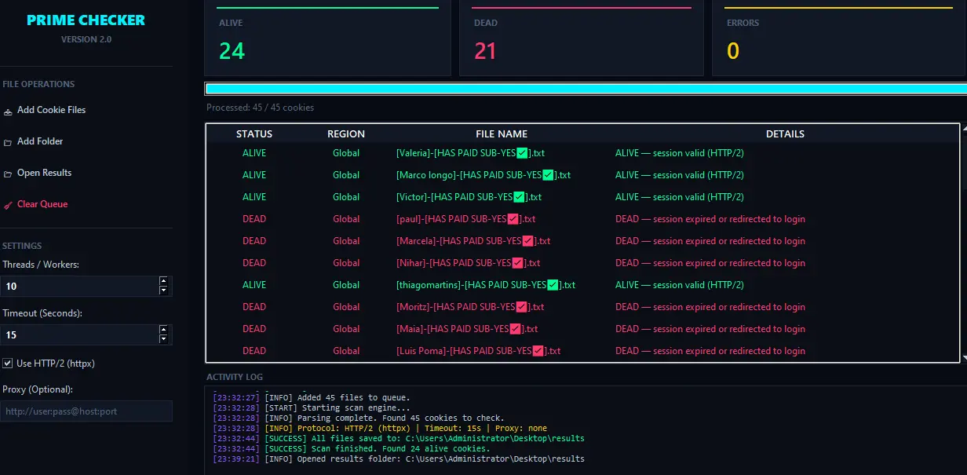
Task: Select the [Nihar] file name
Action: [468, 263]
